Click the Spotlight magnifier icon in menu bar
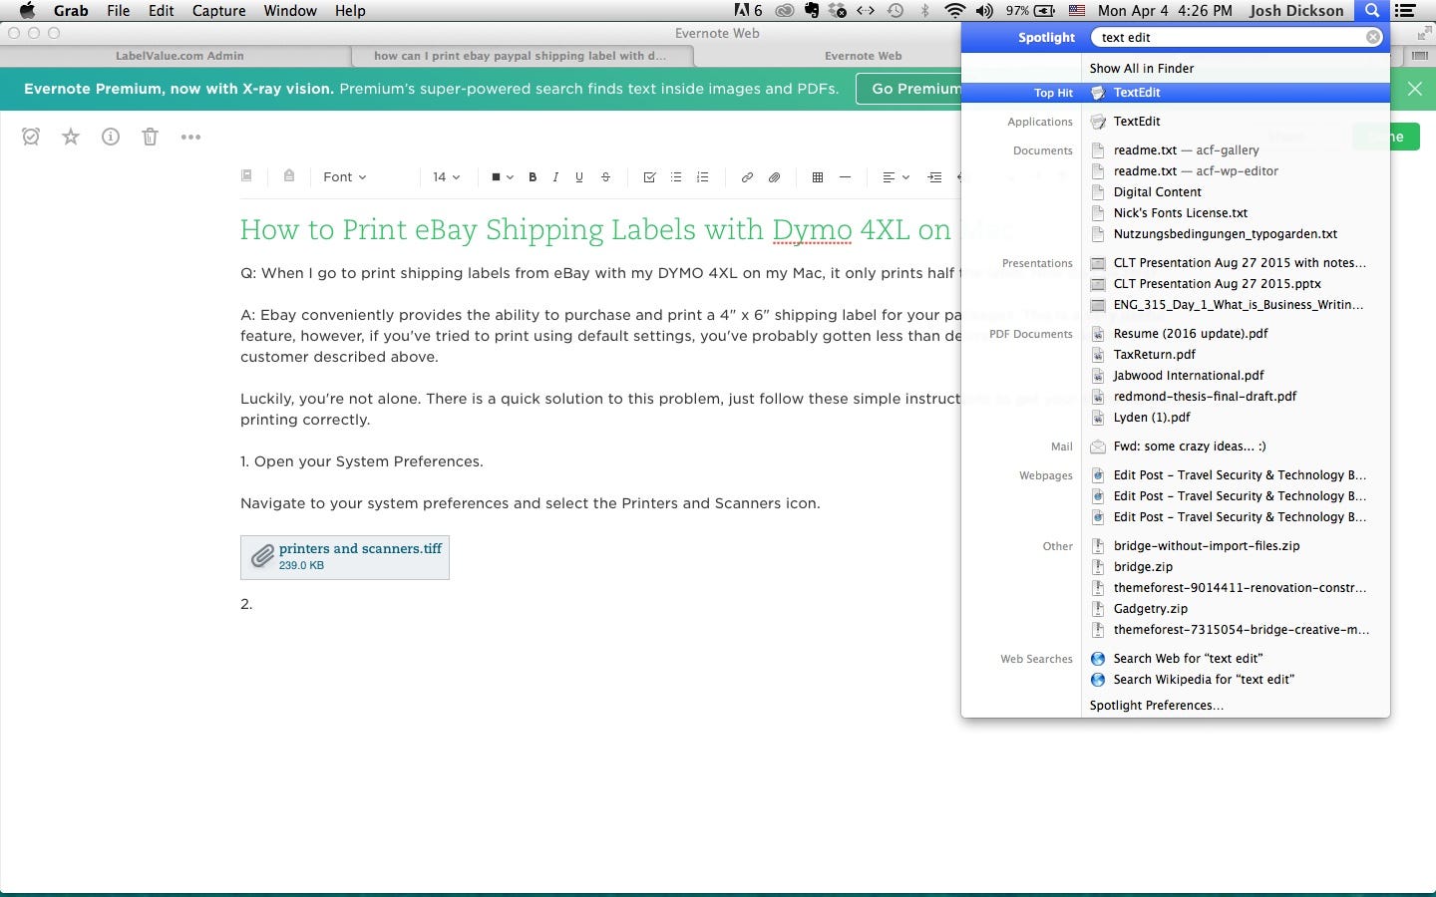The image size is (1436, 897). pos(1372,11)
